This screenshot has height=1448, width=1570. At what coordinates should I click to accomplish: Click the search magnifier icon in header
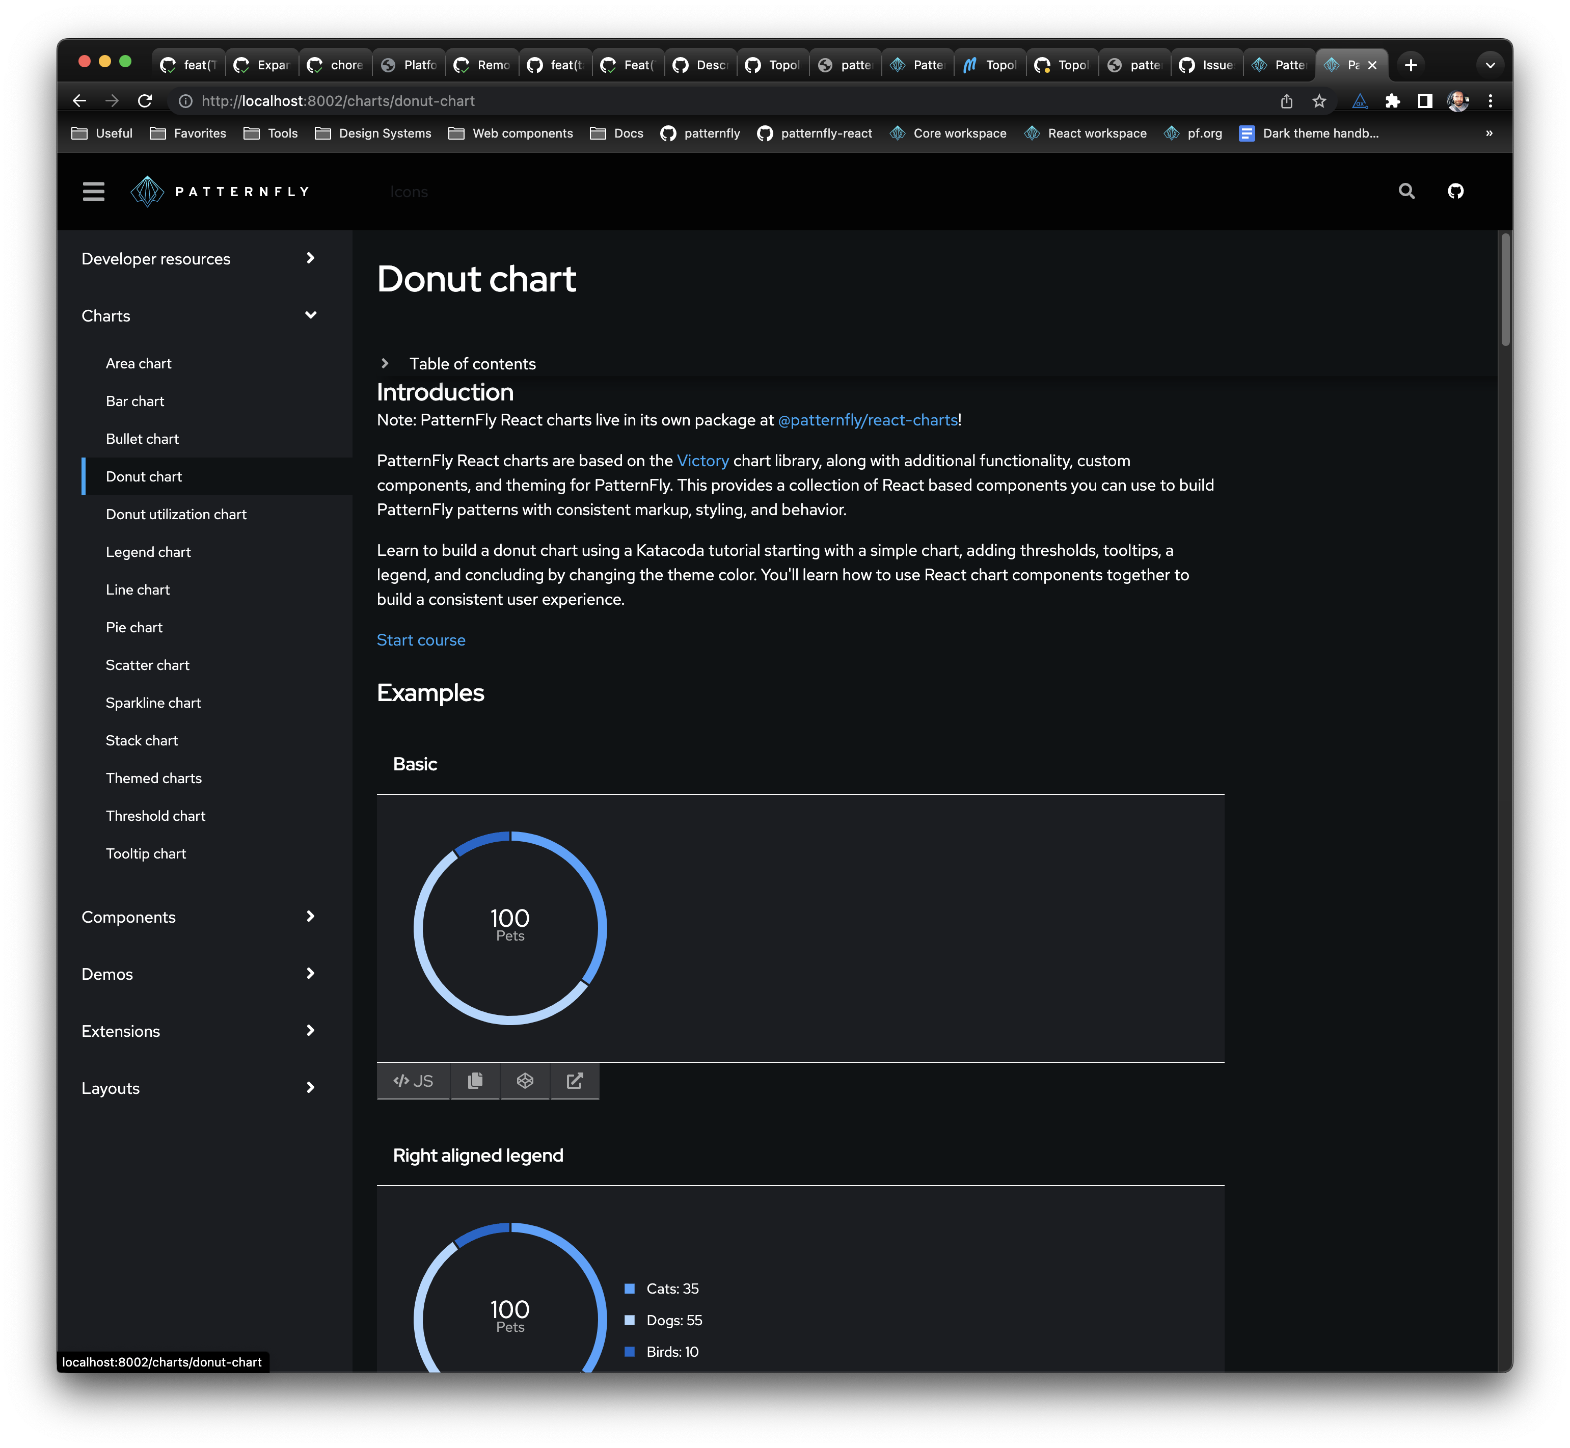1406,191
